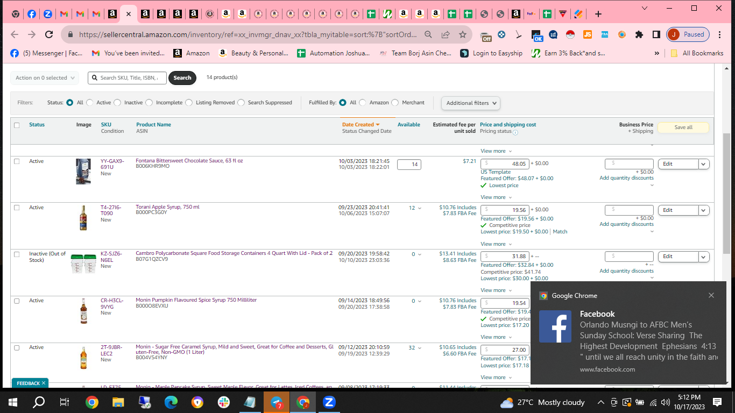Open the zoom magnifier in address bar
The height and width of the screenshot is (413, 735).
coord(428,34)
